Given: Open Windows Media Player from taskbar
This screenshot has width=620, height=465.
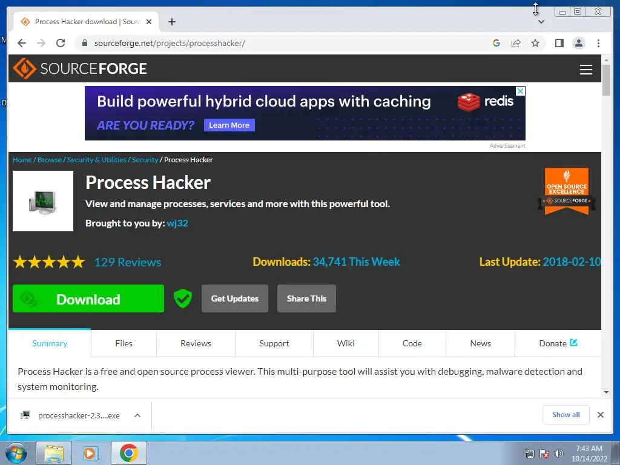Looking at the screenshot, I should pos(91,453).
